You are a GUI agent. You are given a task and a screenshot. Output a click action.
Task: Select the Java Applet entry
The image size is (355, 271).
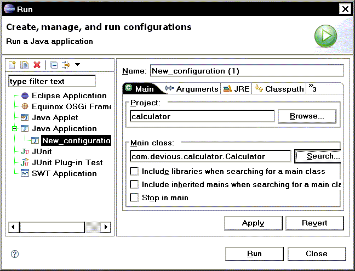click(x=55, y=117)
